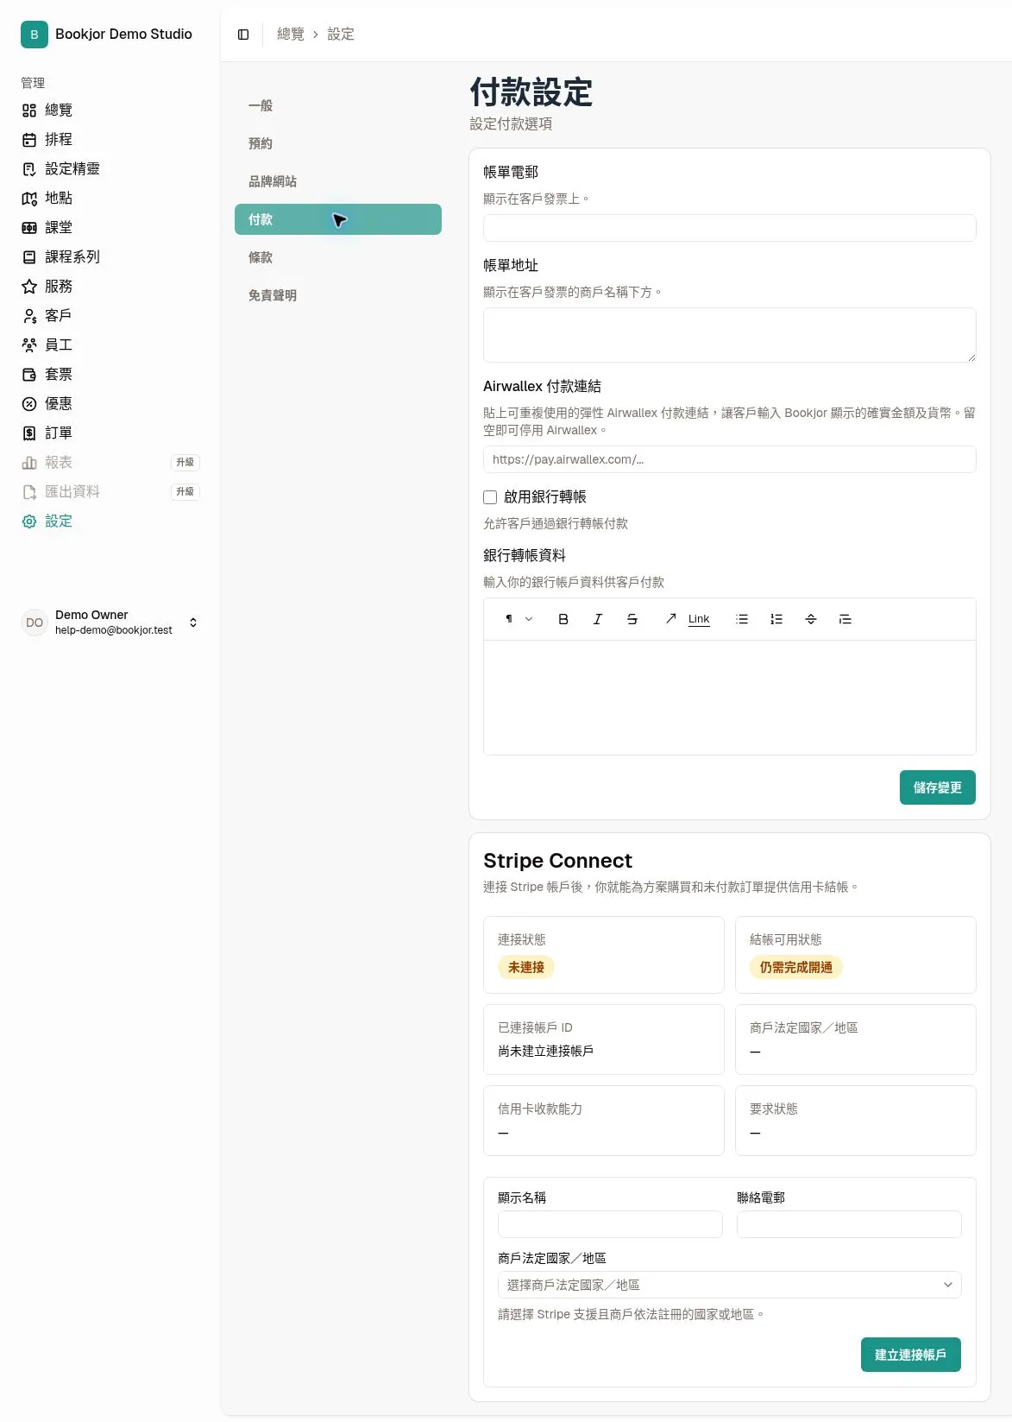Click the 未連接 status badge
This screenshot has height=1422, width=1012.
526,967
